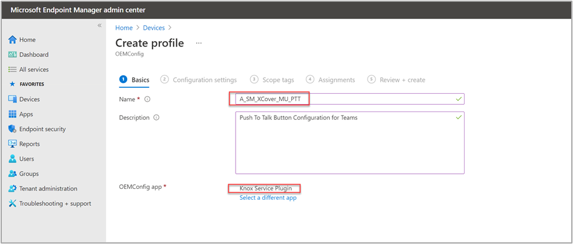
Task: Go to the Assignments step tab
Action: tap(331, 80)
